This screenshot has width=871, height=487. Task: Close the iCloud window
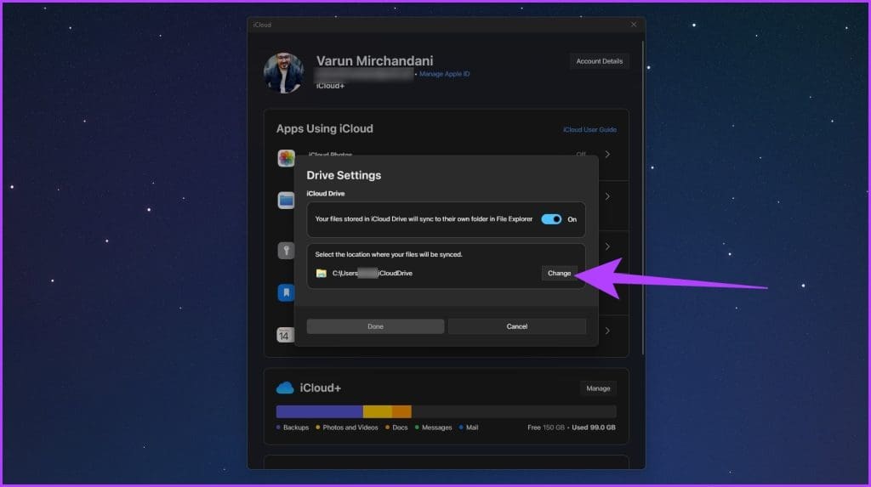(633, 25)
